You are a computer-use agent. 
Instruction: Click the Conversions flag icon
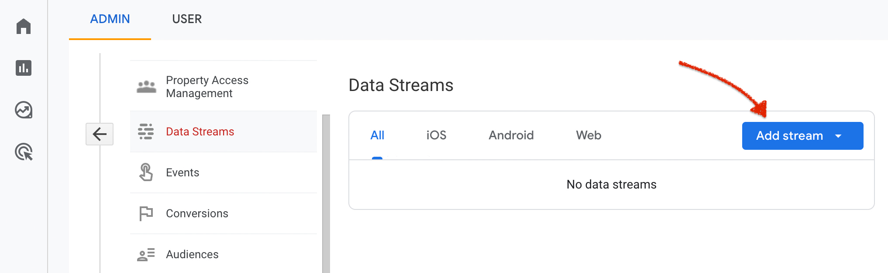coord(146,213)
